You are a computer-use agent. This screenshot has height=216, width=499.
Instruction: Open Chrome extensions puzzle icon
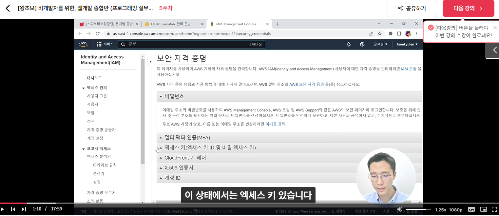tap(391, 33)
